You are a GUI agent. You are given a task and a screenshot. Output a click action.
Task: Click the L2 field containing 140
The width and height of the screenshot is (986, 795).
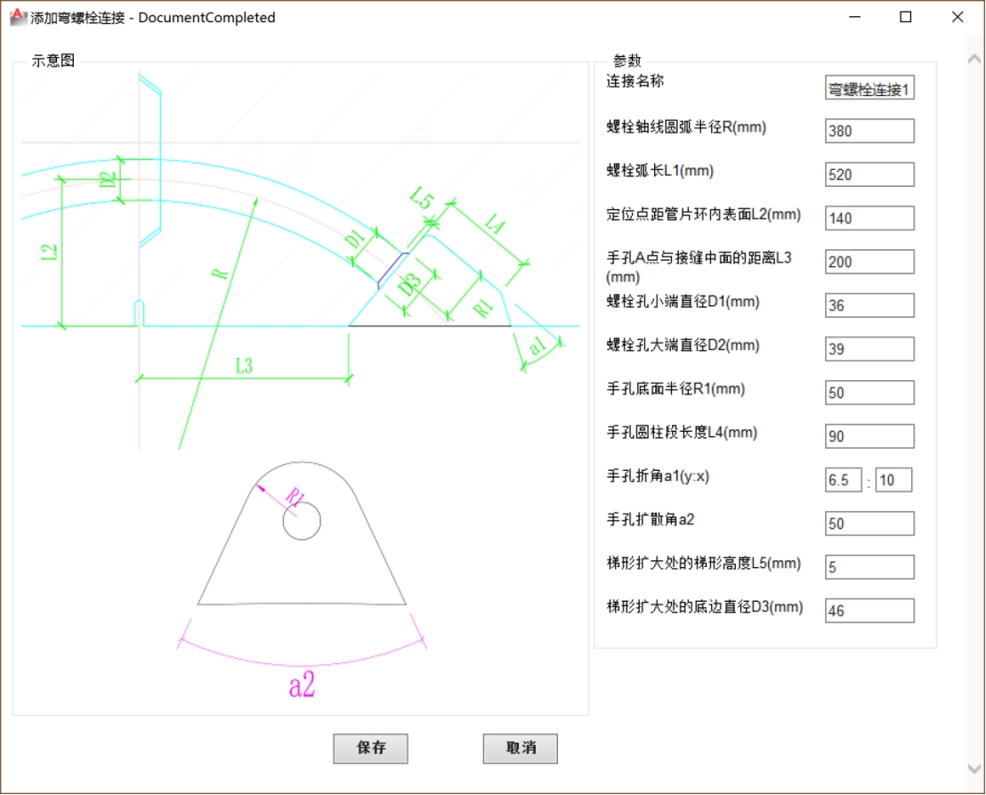click(x=869, y=217)
